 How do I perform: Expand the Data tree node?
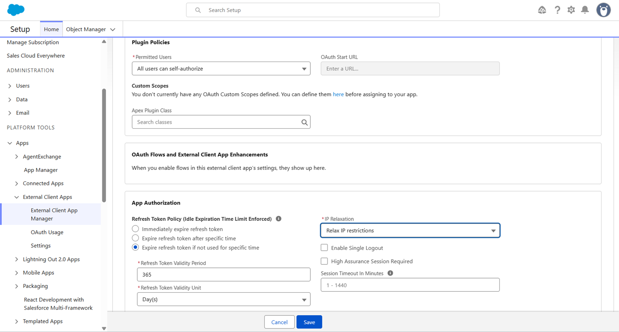tap(10, 100)
